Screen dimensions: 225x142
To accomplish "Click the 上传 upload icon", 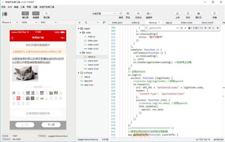I will 177,14.
